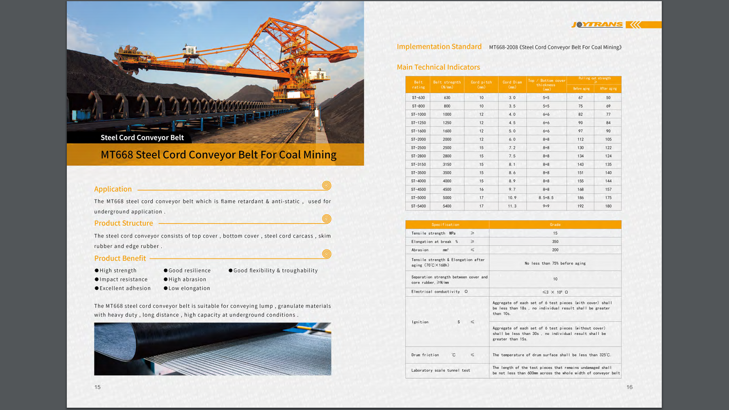Viewport: 729px width, 410px height.
Task: Click the 'Belt strength' column header
Action: [447, 85]
